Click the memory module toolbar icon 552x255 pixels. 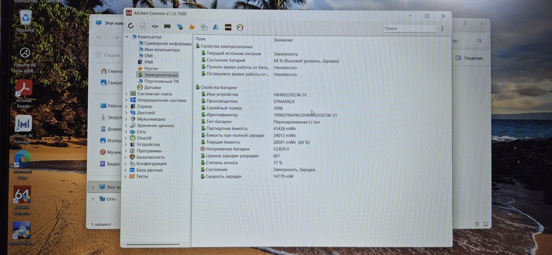[x=167, y=26]
